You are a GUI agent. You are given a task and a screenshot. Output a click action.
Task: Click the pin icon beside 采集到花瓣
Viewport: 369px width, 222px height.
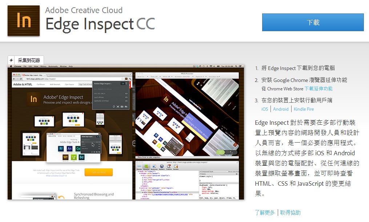click(x=12, y=60)
